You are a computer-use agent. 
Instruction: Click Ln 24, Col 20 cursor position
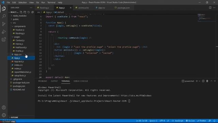pyautogui.click(x=142, y=121)
